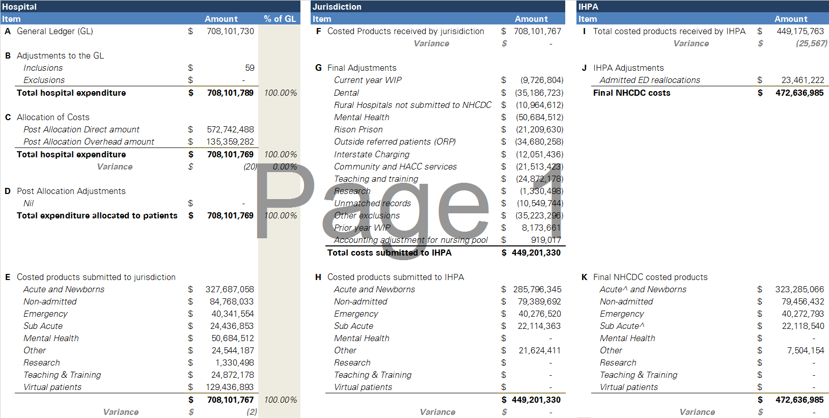The height and width of the screenshot is (418, 829).
Task: Click the Inclusions value 59
Action: (250, 68)
